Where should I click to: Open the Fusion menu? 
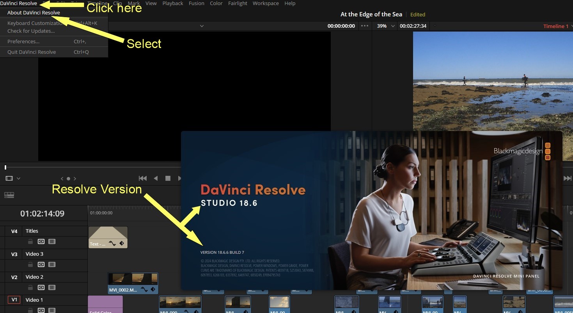[197, 3]
